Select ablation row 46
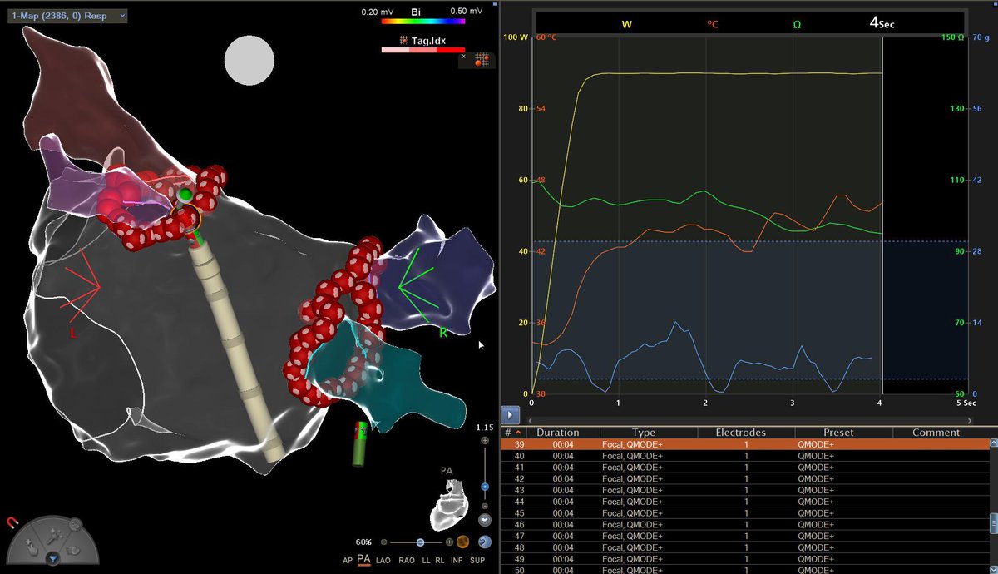Image resolution: width=998 pixels, height=574 pixels. pyautogui.click(x=744, y=525)
